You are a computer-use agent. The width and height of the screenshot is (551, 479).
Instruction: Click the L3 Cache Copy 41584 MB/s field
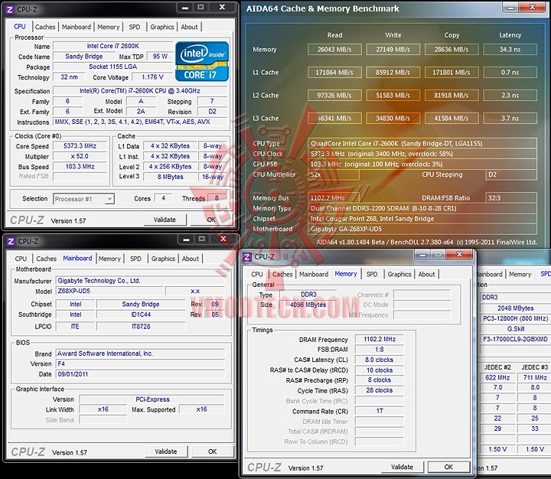[452, 119]
